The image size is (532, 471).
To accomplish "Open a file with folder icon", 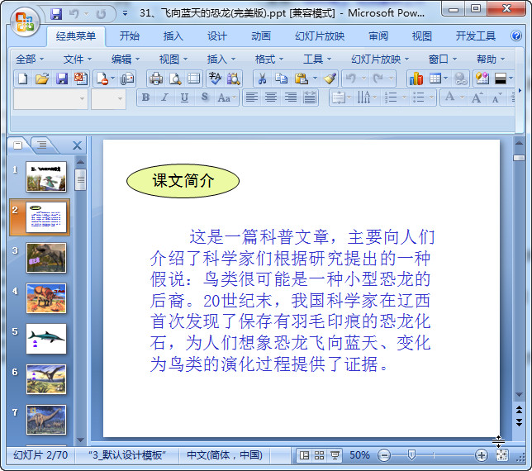I will pos(42,78).
